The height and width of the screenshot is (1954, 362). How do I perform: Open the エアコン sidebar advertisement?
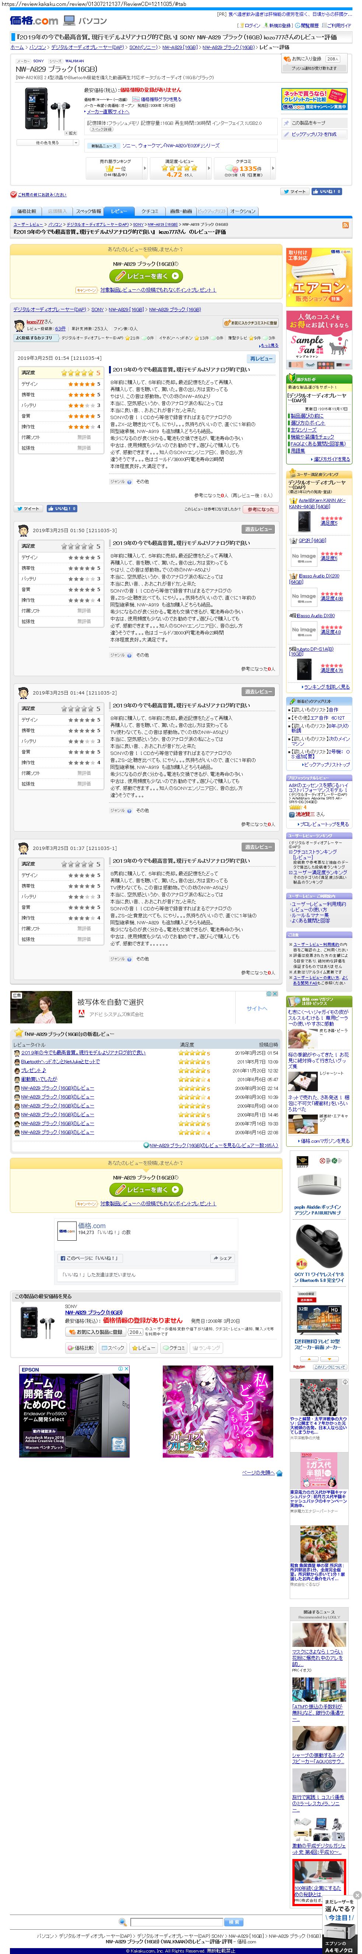coord(319,277)
